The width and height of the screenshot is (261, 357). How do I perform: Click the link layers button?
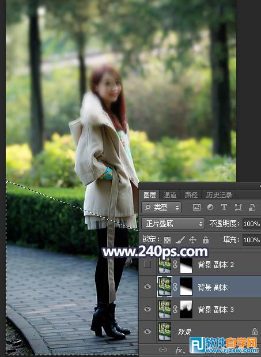163,350
